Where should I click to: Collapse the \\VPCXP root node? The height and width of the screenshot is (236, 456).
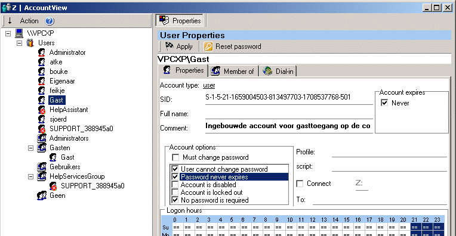[8, 33]
